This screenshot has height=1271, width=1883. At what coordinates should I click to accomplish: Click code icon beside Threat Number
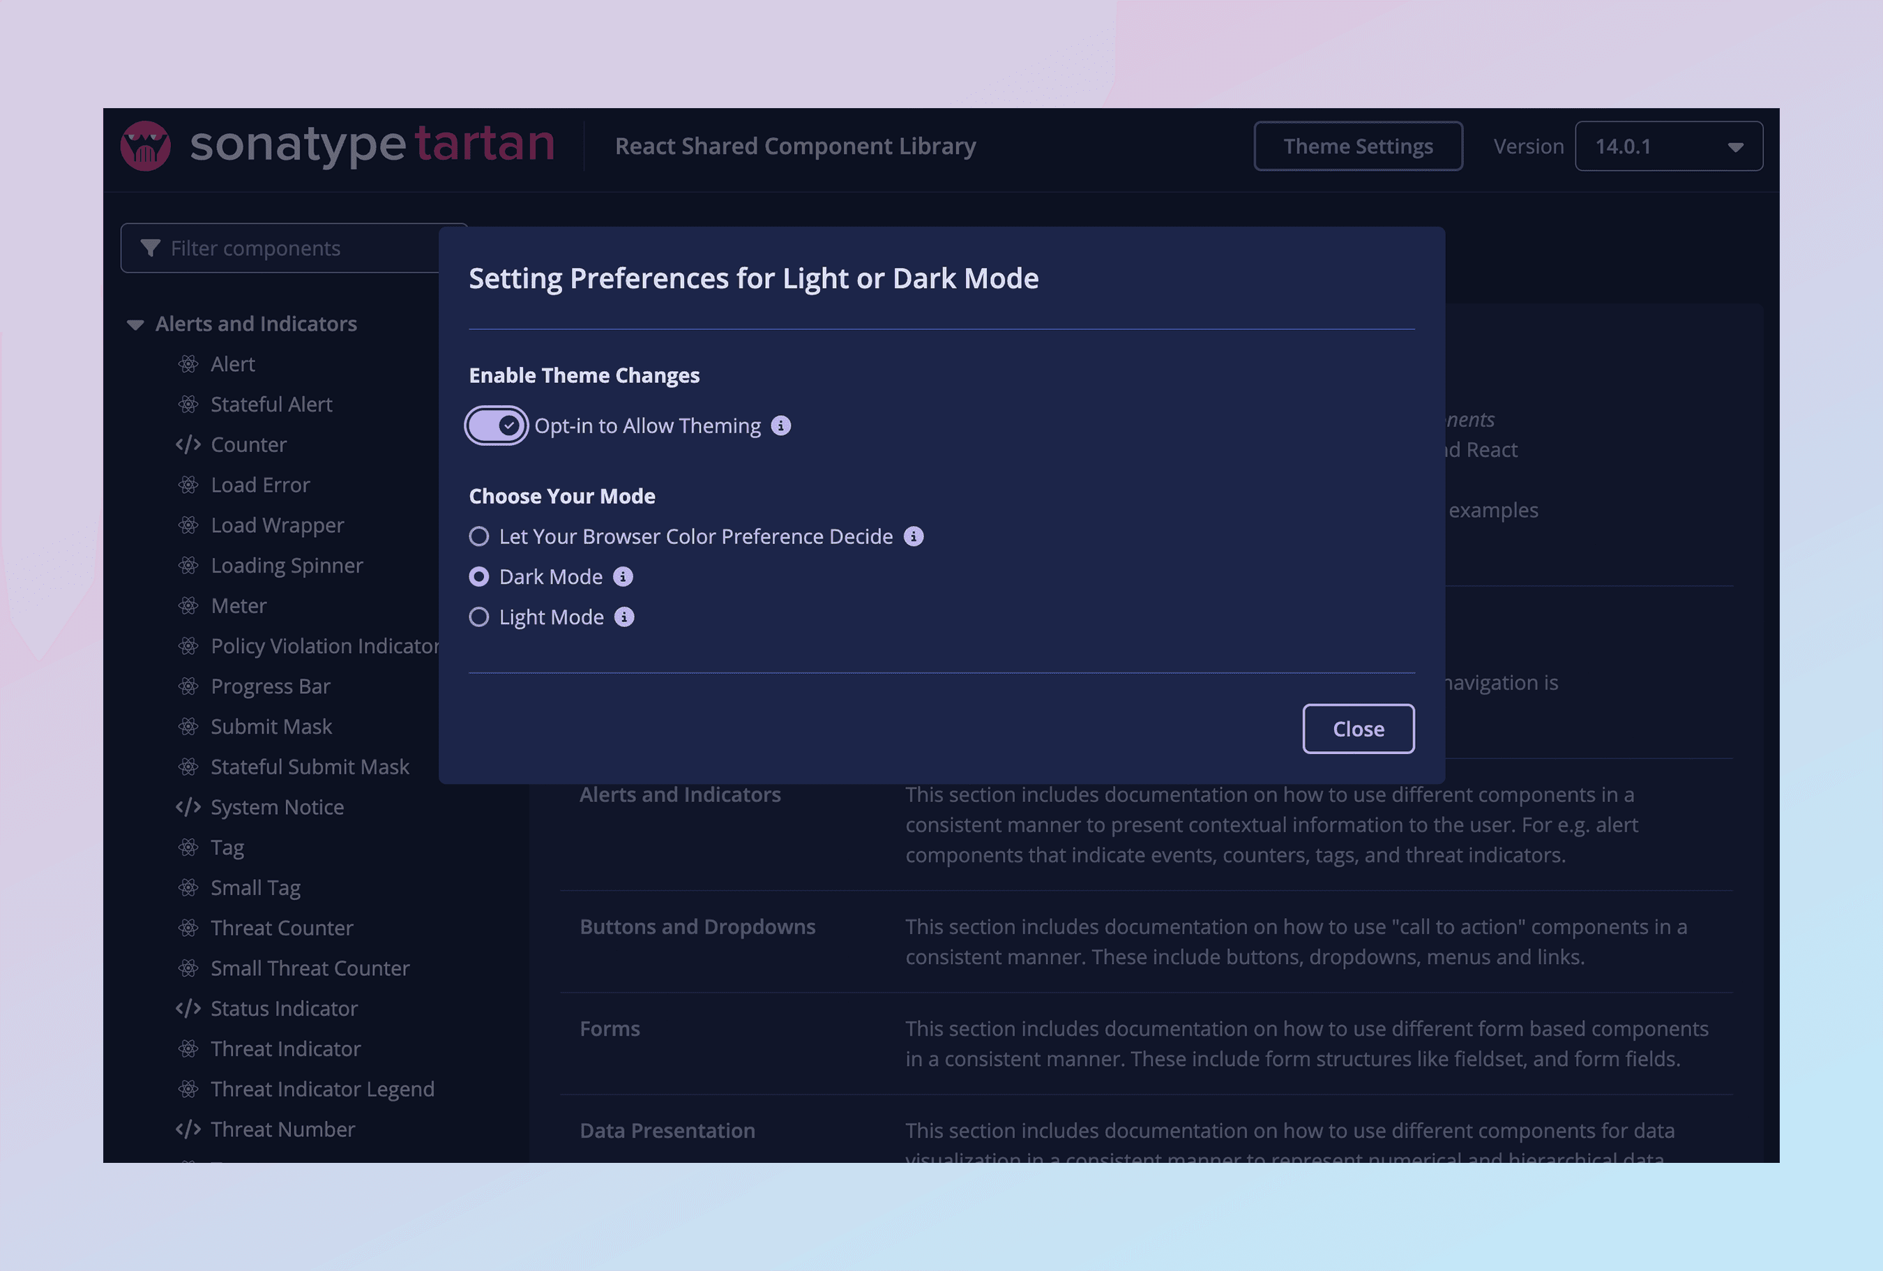click(189, 1129)
